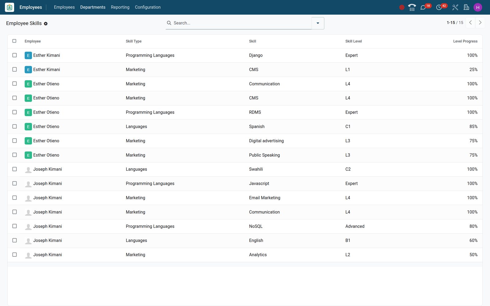Tick the NoSQL row checkbox
This screenshot has height=306, width=490.
tap(14, 226)
